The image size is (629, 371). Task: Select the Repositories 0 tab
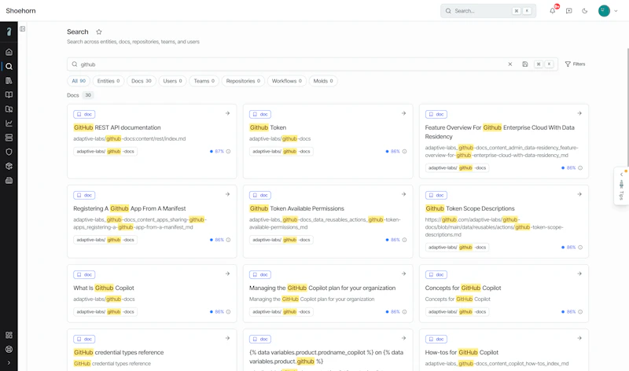coord(243,81)
